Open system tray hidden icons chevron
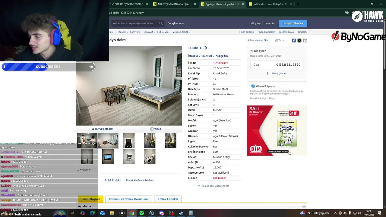Image resolution: width=386 pixels, height=217 pixels. click(335, 213)
